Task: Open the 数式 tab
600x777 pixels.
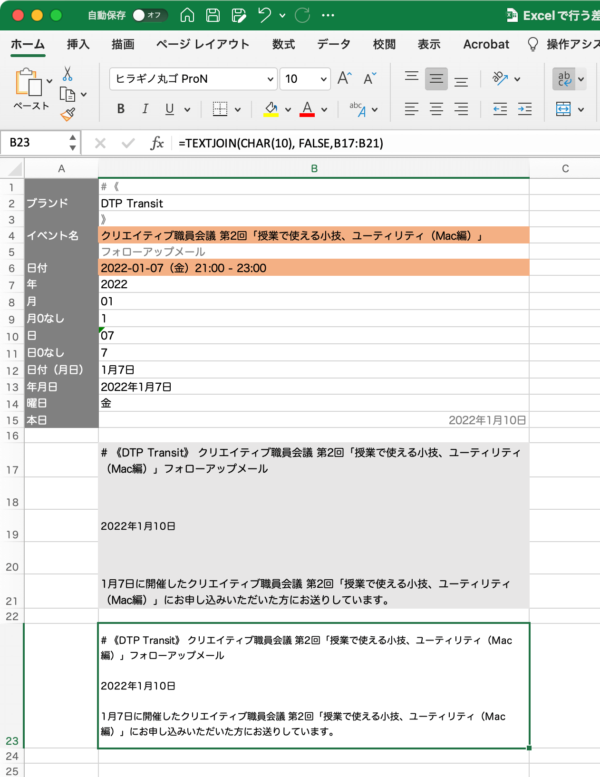Action: pos(283,44)
